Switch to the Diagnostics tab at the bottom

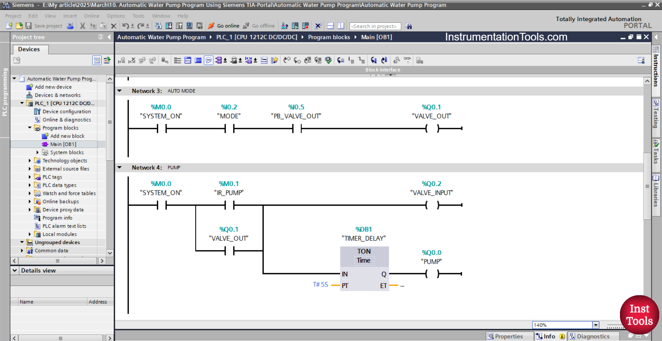594,336
